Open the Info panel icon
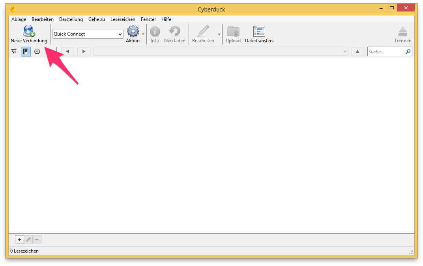The image size is (423, 266). pos(155,31)
